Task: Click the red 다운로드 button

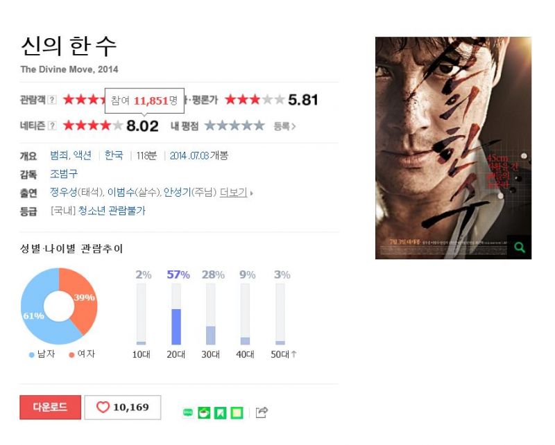Action: (x=50, y=407)
